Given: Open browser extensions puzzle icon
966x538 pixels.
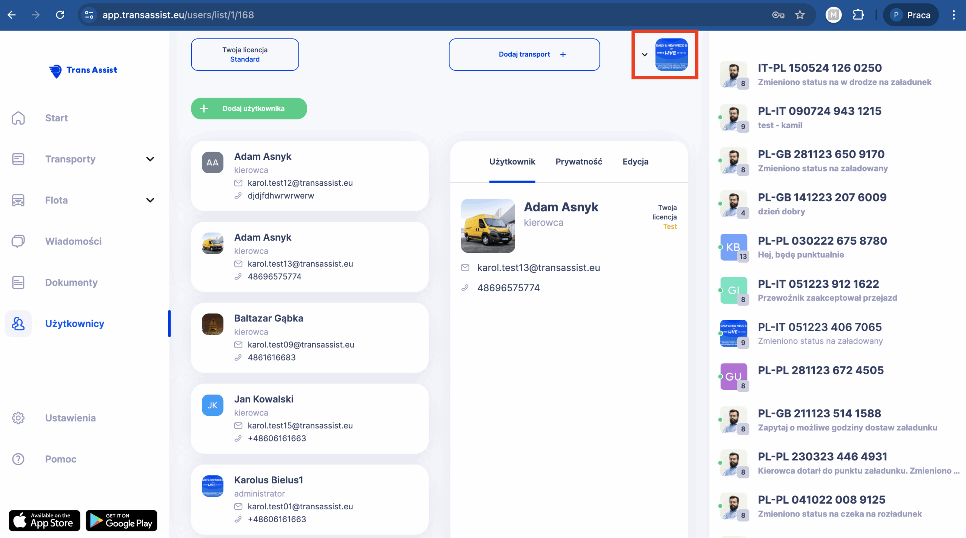Looking at the screenshot, I should tap(858, 15).
